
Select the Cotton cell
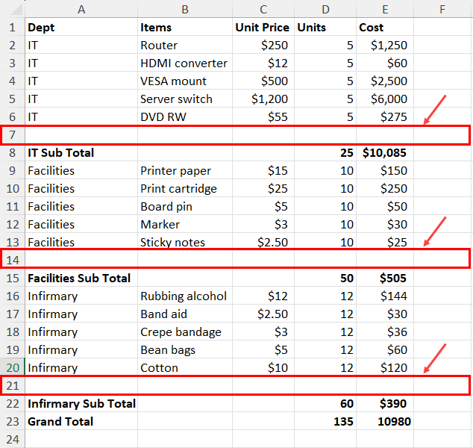185,367
